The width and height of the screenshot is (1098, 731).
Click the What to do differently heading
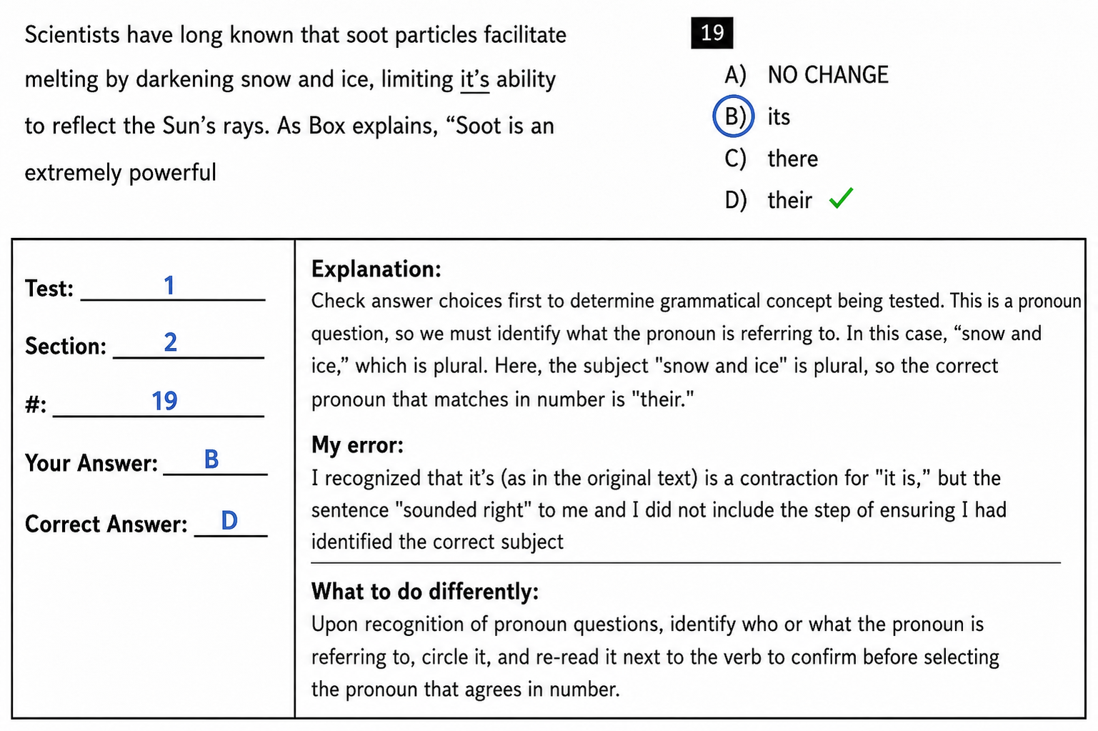click(x=425, y=592)
